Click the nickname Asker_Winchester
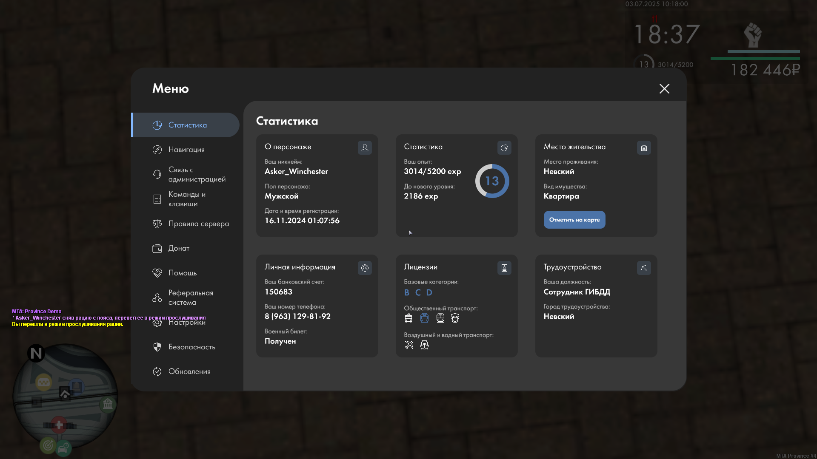This screenshot has width=817, height=459. (296, 171)
